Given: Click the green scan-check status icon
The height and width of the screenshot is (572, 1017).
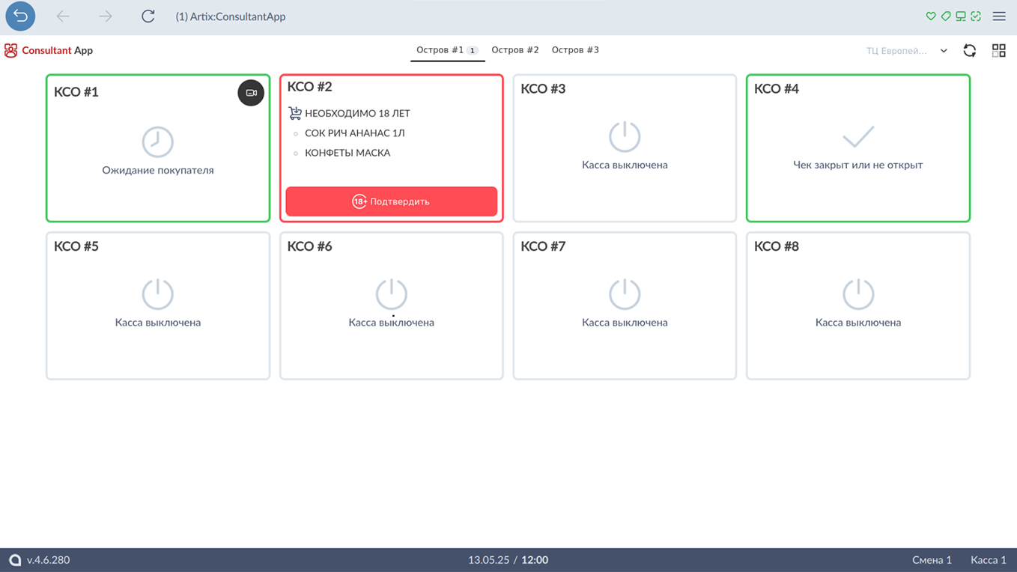Looking at the screenshot, I should [x=976, y=16].
